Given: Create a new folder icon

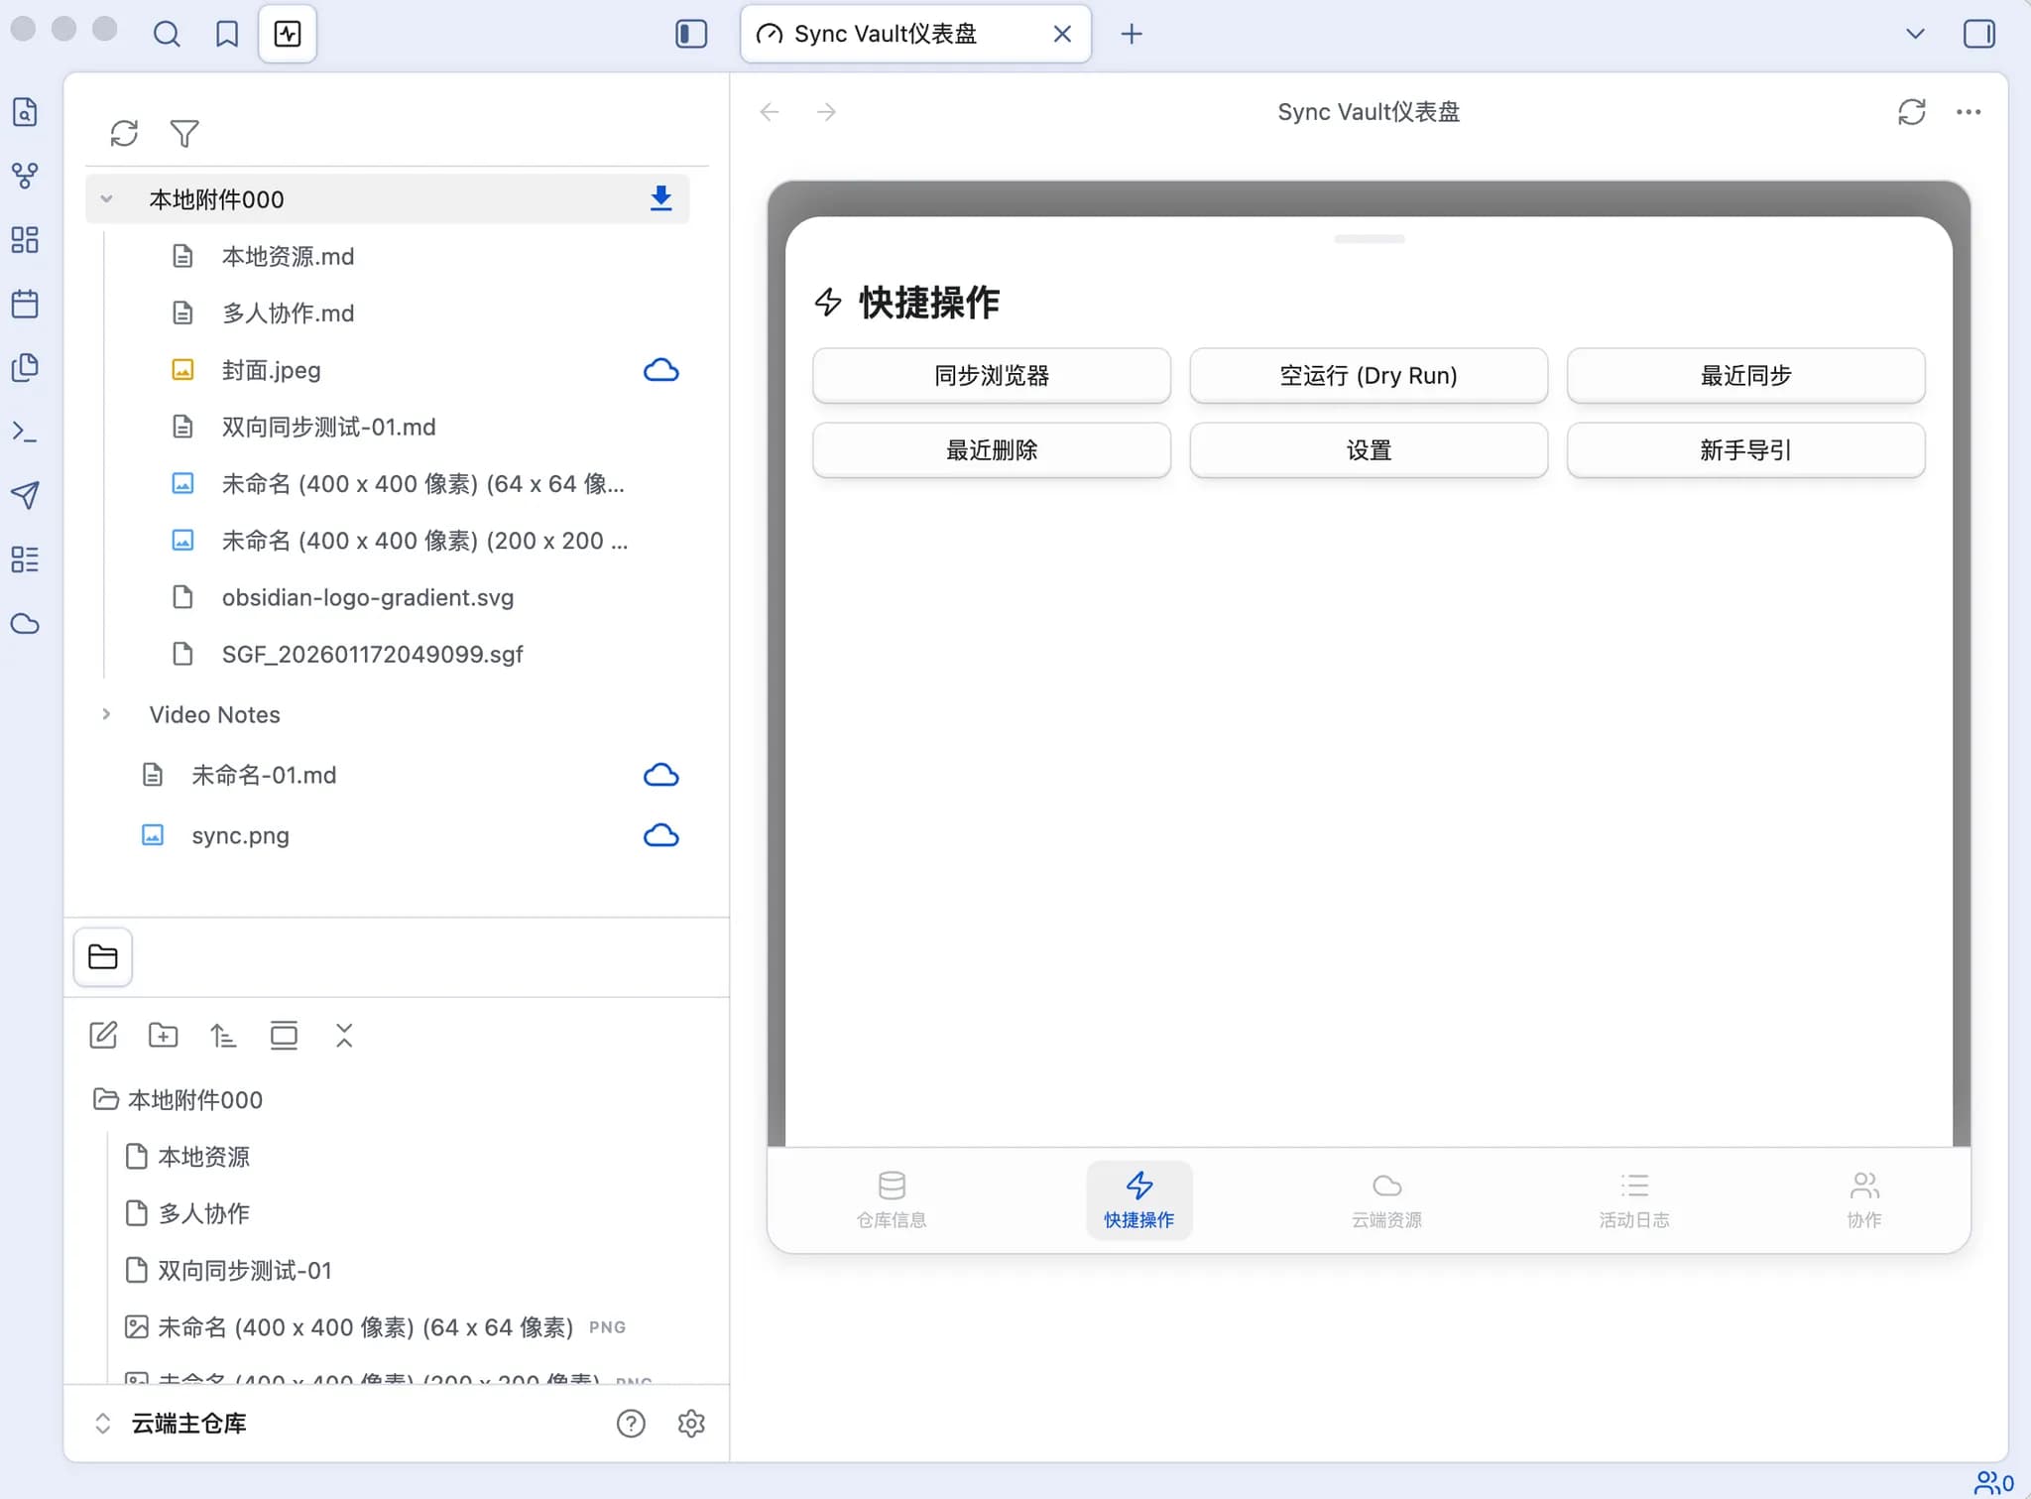Looking at the screenshot, I should [x=164, y=1036].
